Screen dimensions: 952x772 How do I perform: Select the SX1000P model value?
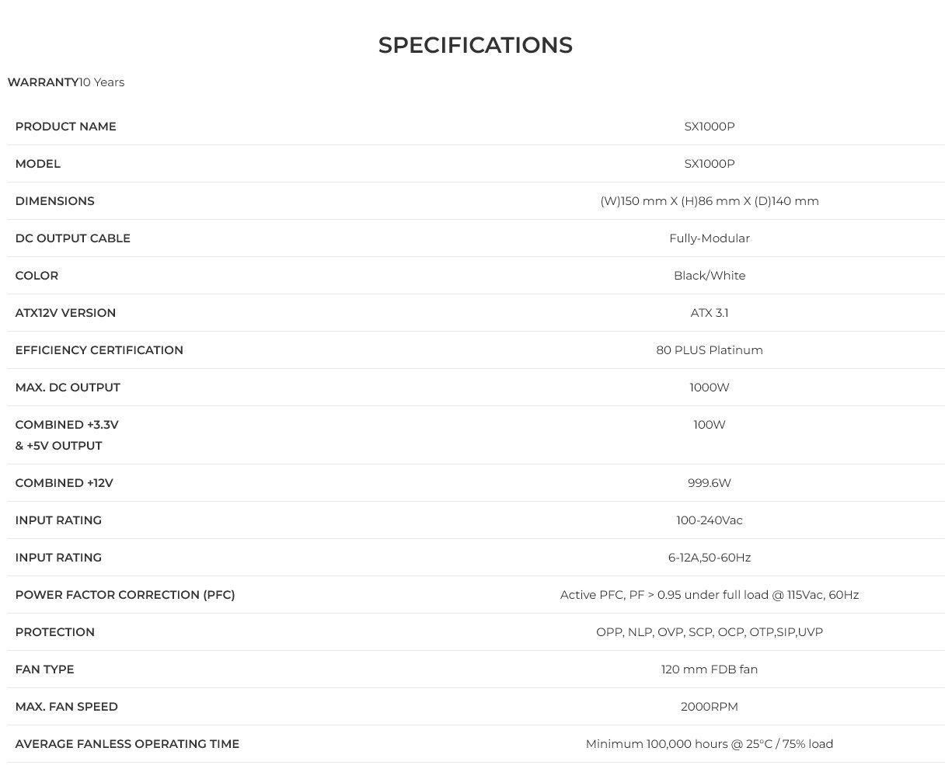709,164
